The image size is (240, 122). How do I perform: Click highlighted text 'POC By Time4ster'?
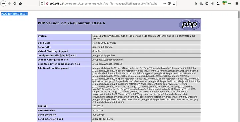(14, 14)
